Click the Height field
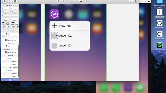166x93 pixels. coord(15,12)
